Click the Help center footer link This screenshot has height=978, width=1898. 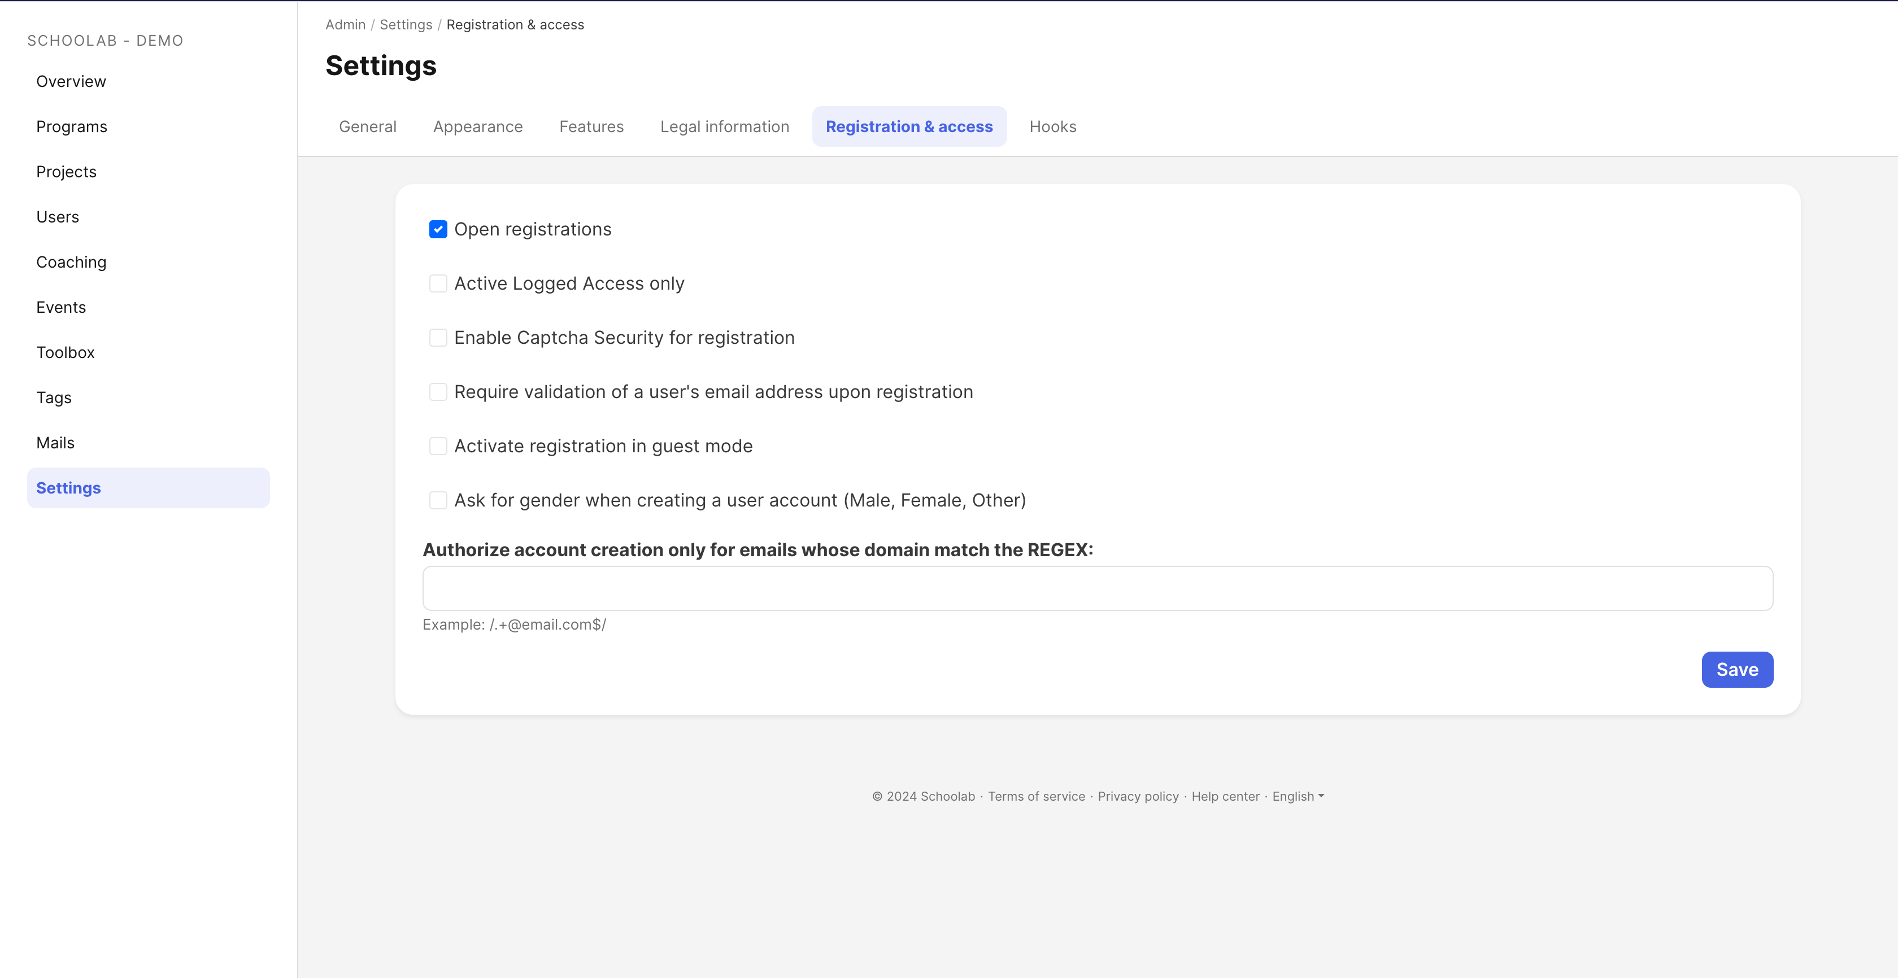click(1225, 796)
